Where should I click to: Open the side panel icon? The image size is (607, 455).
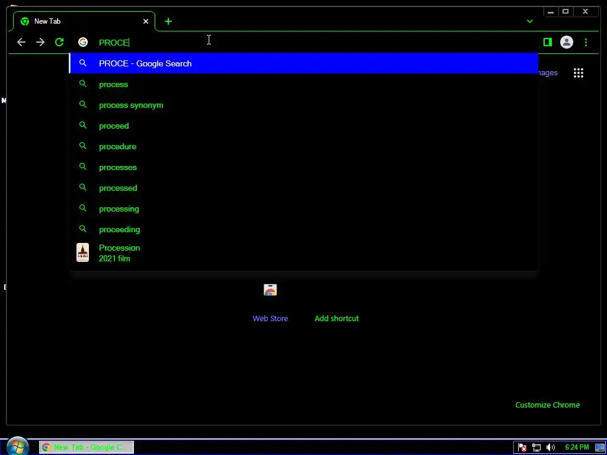point(547,42)
